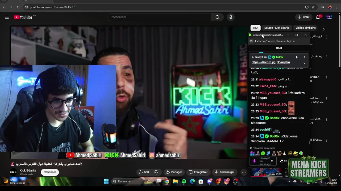Show more filter chips with the arrow
The width and height of the screenshot is (341, 191).
click(324, 29)
